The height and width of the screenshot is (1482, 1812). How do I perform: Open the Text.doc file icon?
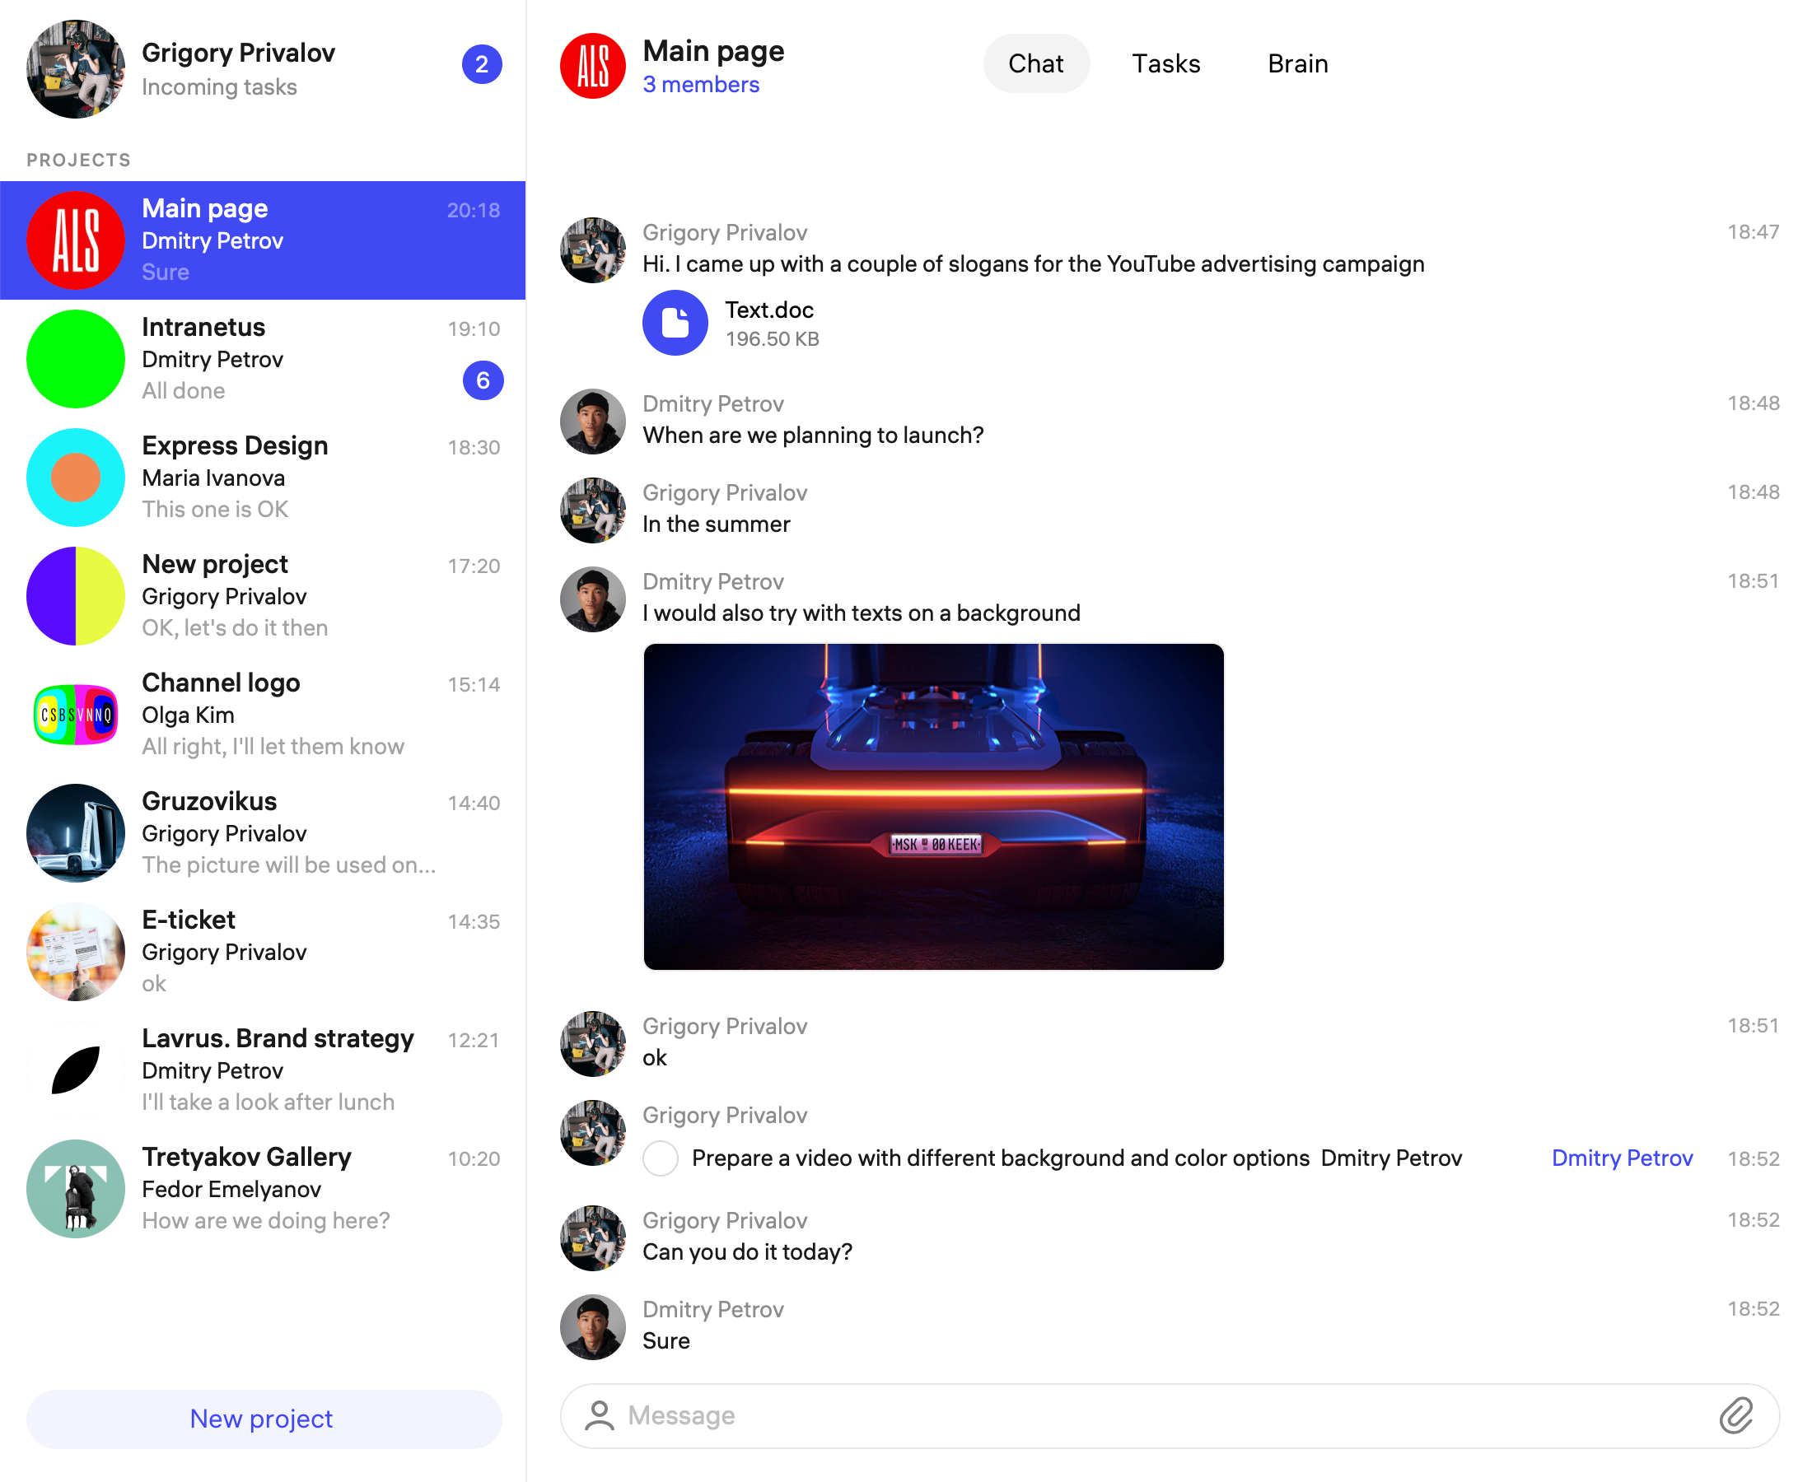coord(675,323)
